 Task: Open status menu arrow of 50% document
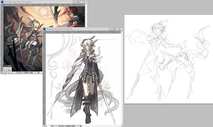click(81, 126)
